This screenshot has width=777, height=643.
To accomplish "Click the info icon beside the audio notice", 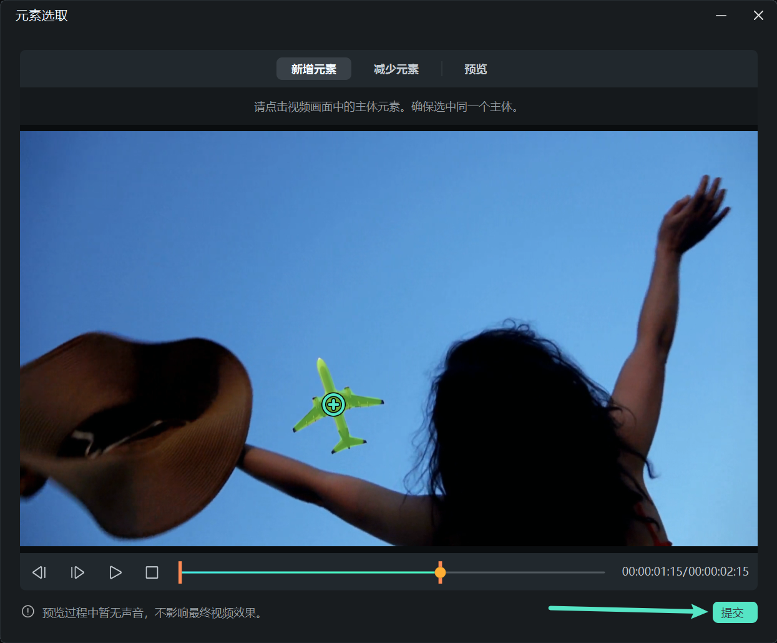I will click(x=27, y=612).
